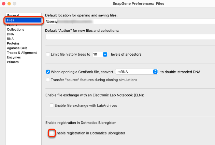Click the default file location path field
The image size is (215, 145).
click(x=130, y=21)
